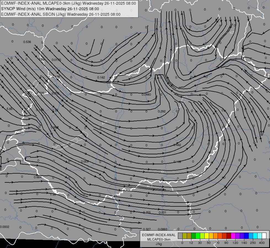Screen dimensions: 270x248
Task: Click the map value 5.65
Action: point(9,109)
